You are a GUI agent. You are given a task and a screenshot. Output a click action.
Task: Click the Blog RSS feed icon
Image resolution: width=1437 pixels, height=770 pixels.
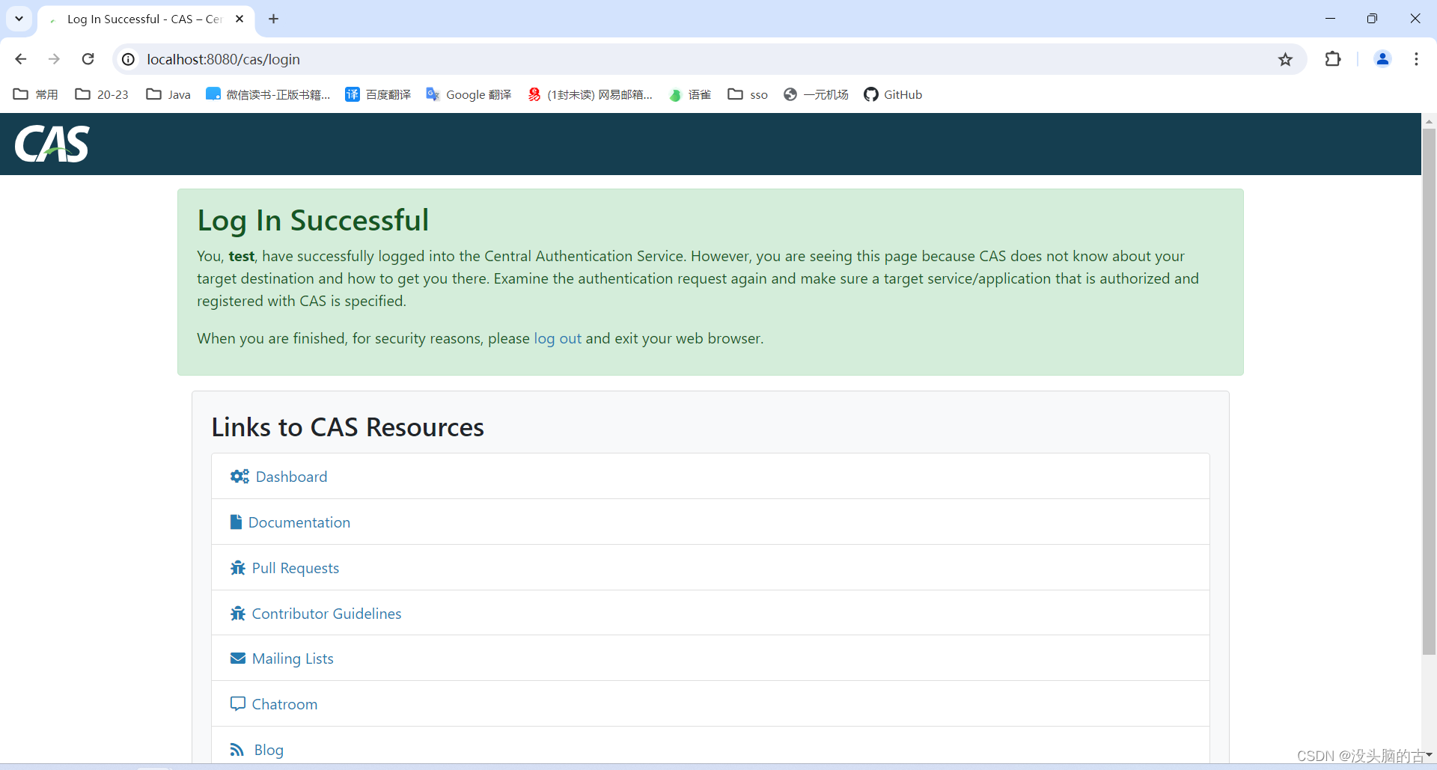[237, 750]
